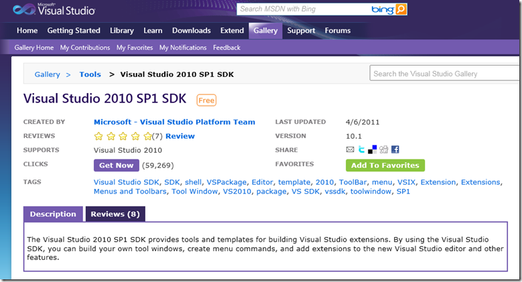Open the VSPackage tag
This screenshot has width=522, height=282.
[226, 182]
